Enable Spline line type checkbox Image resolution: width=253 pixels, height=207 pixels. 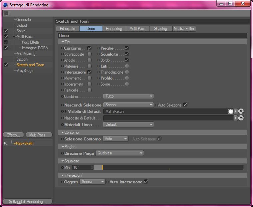(x=127, y=84)
